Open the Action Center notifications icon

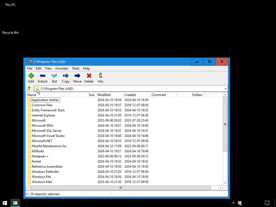[x=267, y=203]
